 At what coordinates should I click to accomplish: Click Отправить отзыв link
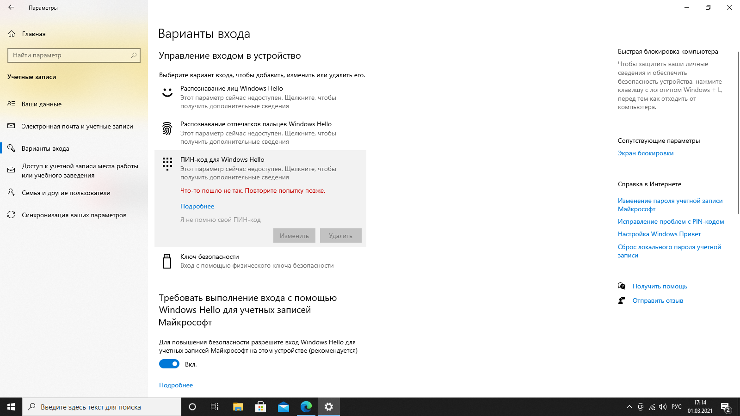(658, 300)
